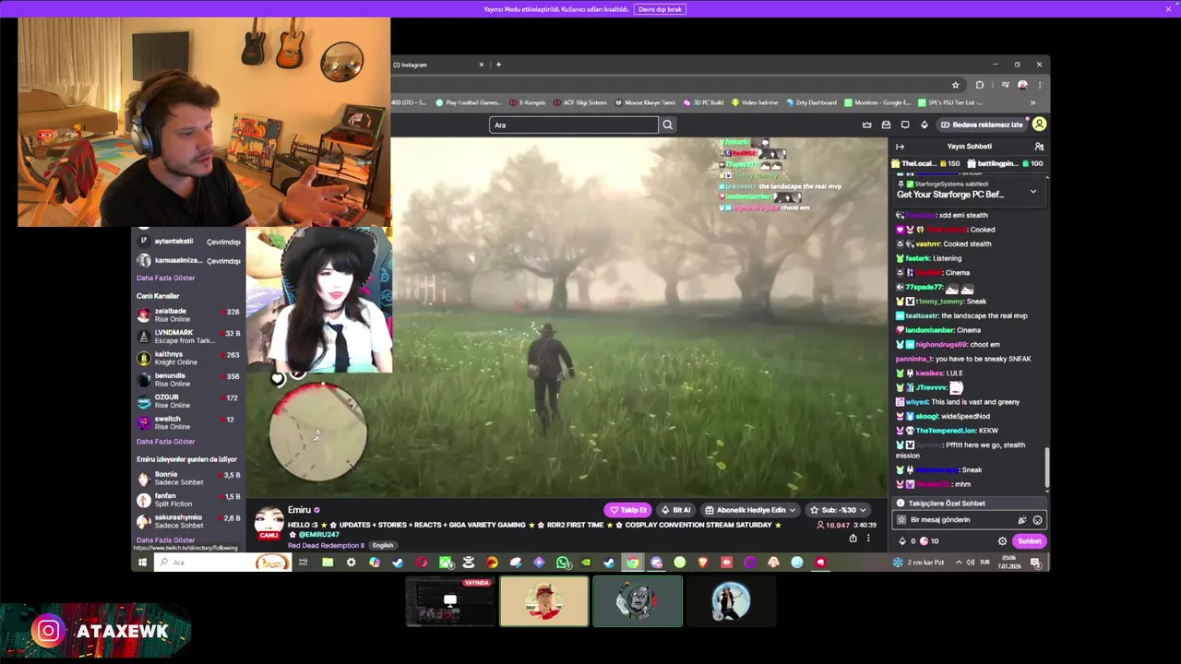Viewport: 1181px width, 664px height.
Task: Open Twitch Prime loot crown icon
Action: tap(866, 125)
